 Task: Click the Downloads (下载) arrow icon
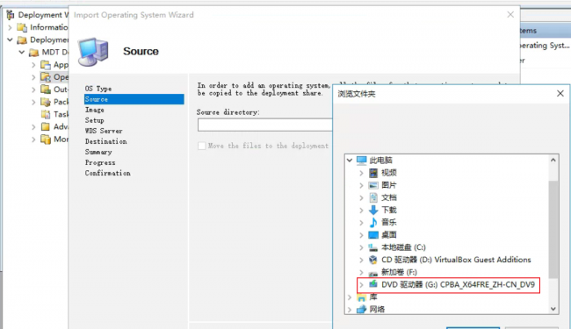[373, 210]
